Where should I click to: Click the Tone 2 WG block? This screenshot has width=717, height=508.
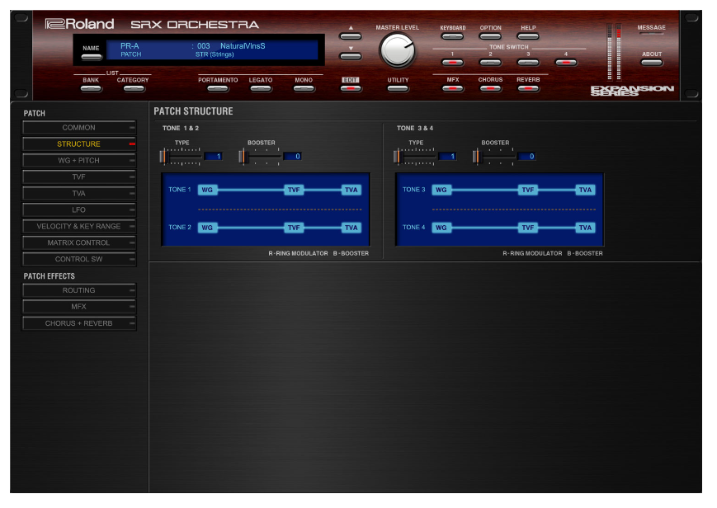click(208, 228)
